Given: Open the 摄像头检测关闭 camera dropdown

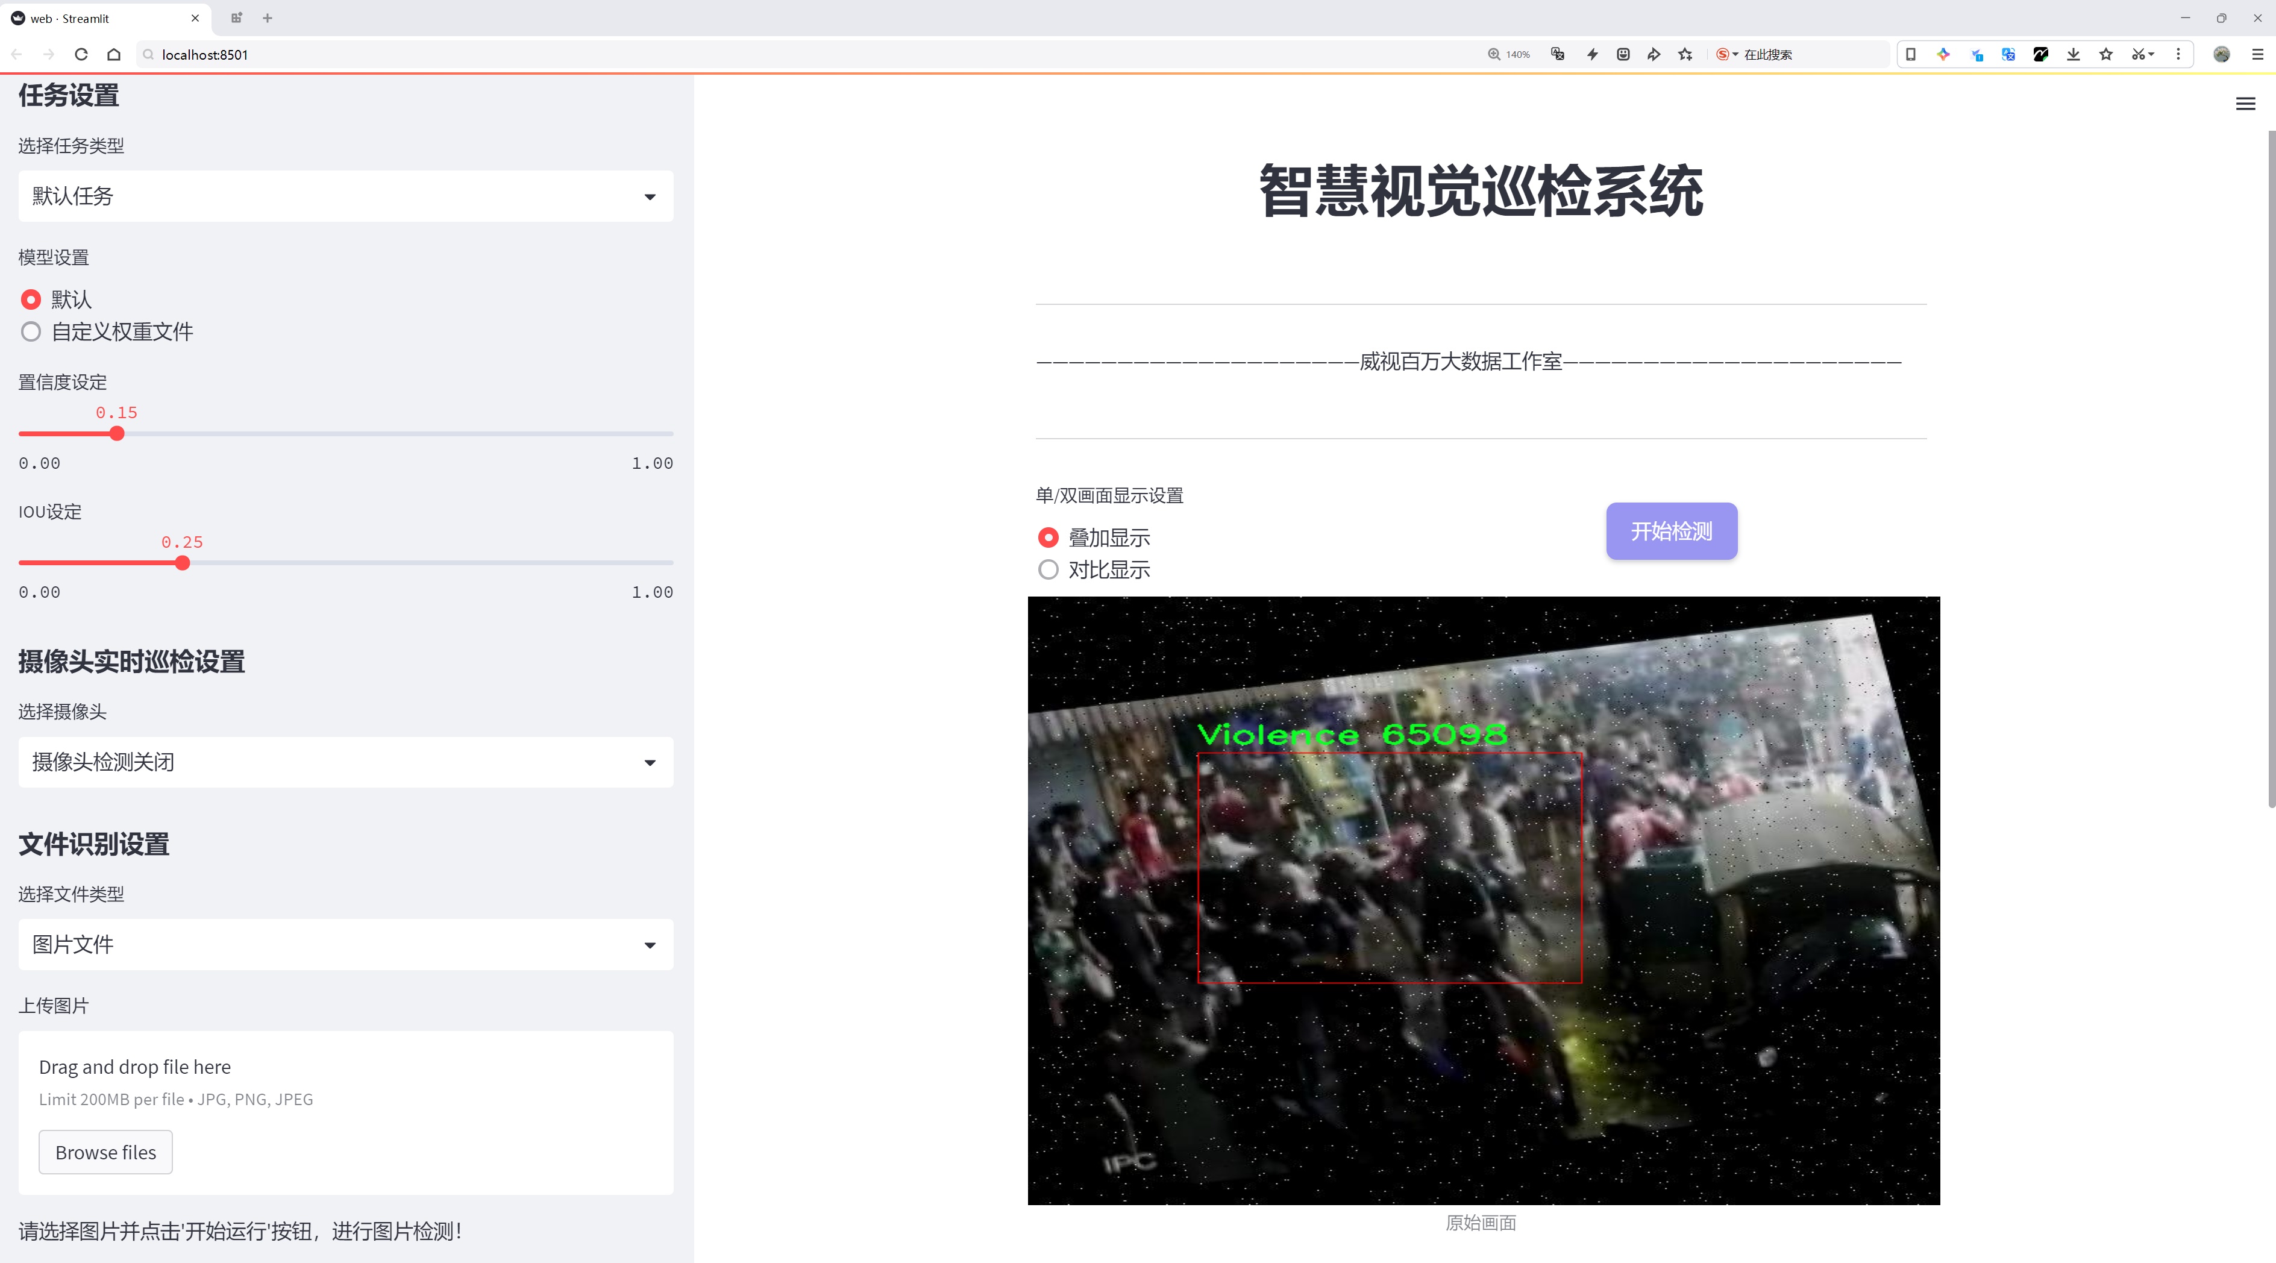Looking at the screenshot, I should point(345,762).
